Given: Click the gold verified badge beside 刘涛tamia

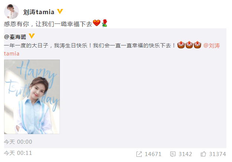Looking at the screenshot, I should (x=60, y=11).
